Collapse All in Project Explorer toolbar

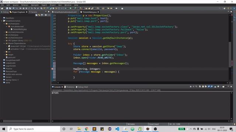click(x=36, y=15)
